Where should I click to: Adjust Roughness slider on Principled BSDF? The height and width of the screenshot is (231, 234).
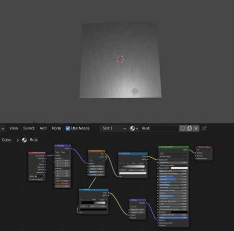coord(173,185)
